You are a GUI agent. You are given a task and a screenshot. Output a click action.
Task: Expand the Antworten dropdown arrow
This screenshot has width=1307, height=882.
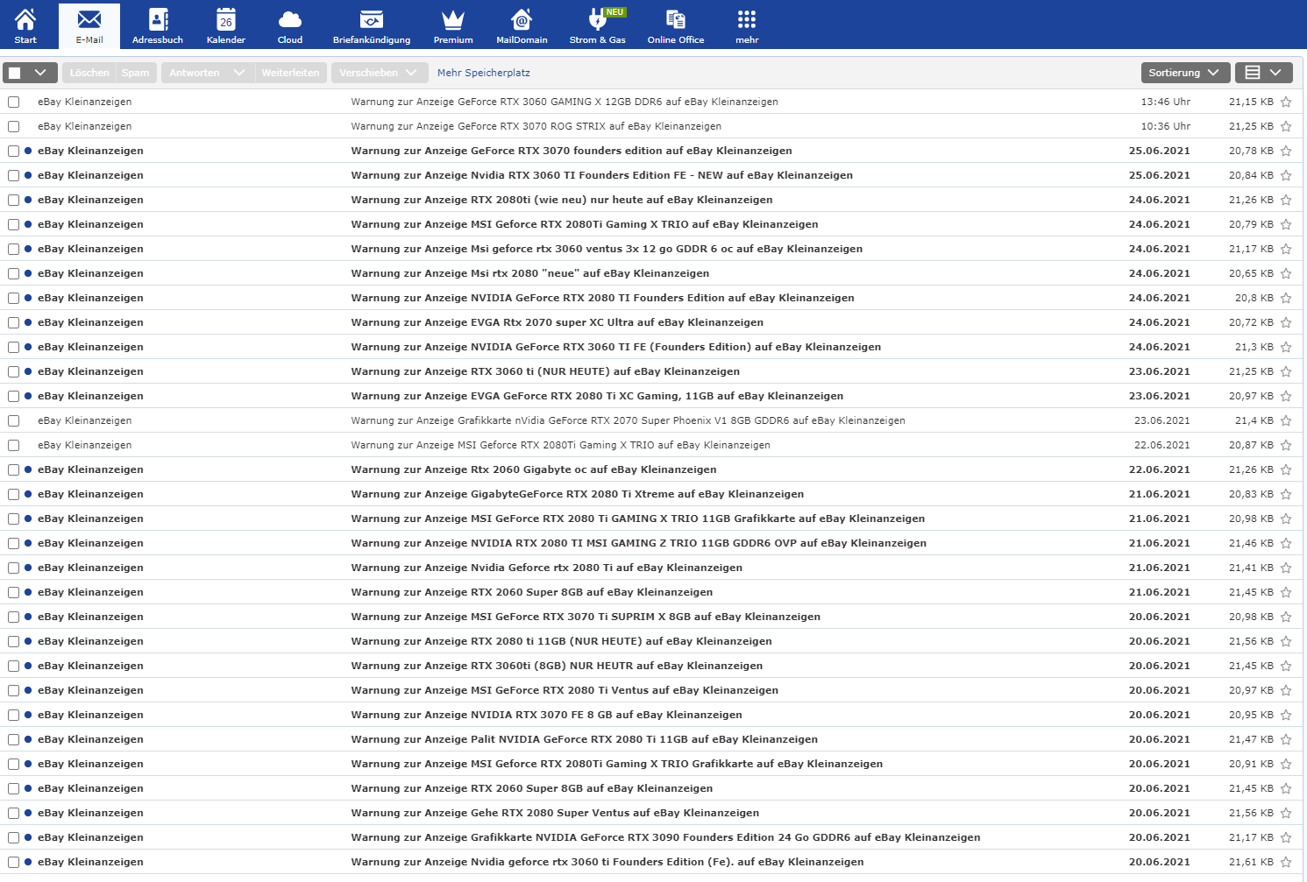[239, 73]
